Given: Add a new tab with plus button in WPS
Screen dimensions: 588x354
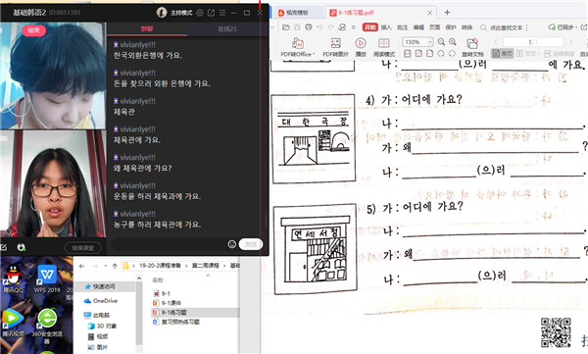Looking at the screenshot, I should coord(447,13).
